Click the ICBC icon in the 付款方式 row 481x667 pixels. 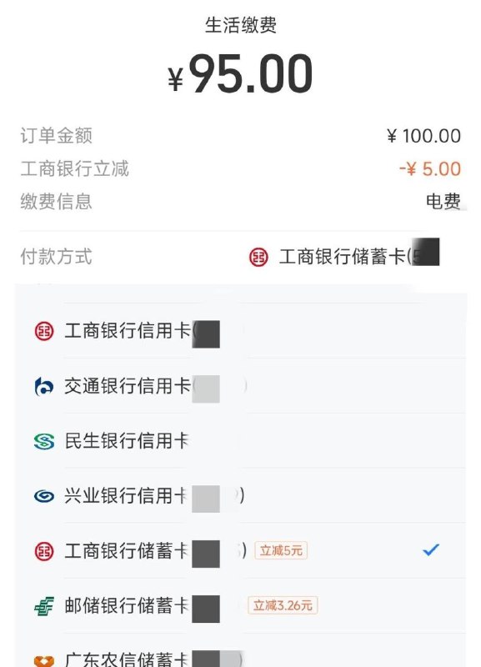pos(258,258)
